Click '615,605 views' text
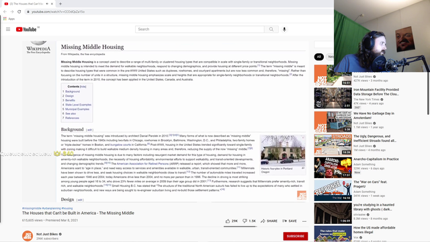 coord(32,220)
